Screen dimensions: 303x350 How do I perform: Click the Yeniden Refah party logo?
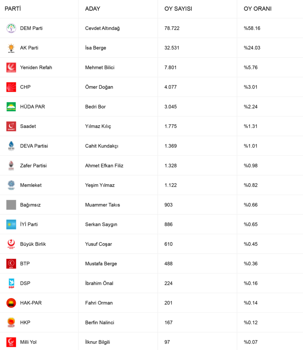(11, 68)
